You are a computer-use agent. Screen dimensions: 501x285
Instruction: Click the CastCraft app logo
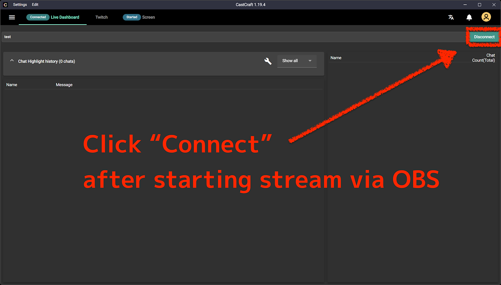click(5, 5)
